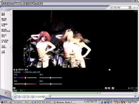
Task: Close the video settings (비디오 설정) pane
Action: click(110, 70)
